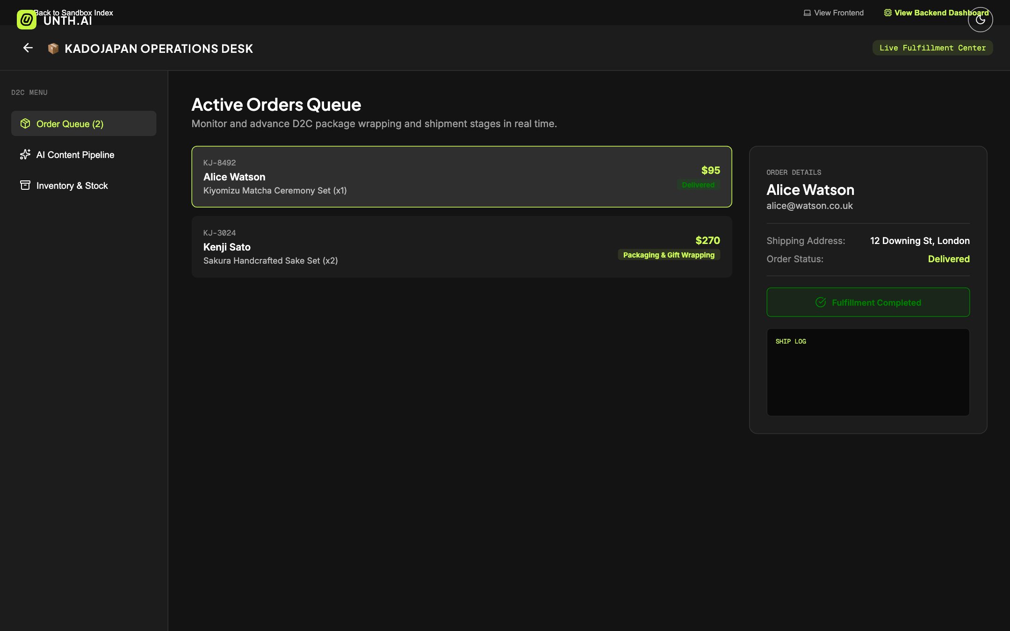The height and width of the screenshot is (631, 1010).
Task: Click the Sakura Handcrafted Sake Set (x2) text
Action: (270, 261)
